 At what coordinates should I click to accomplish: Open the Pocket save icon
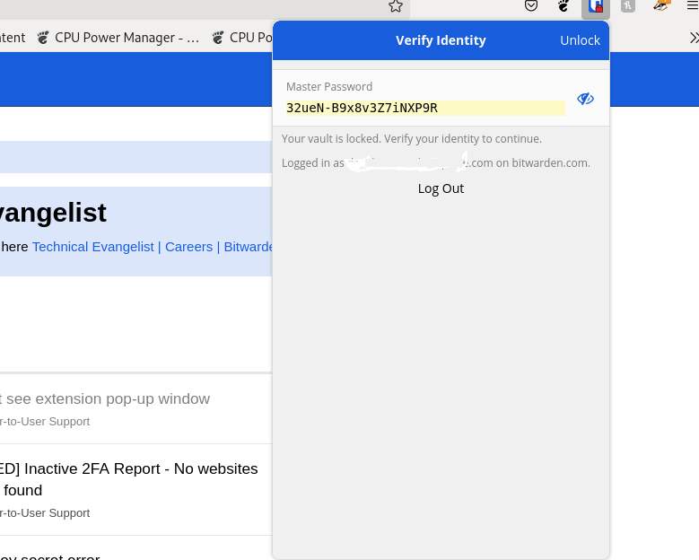tap(531, 5)
